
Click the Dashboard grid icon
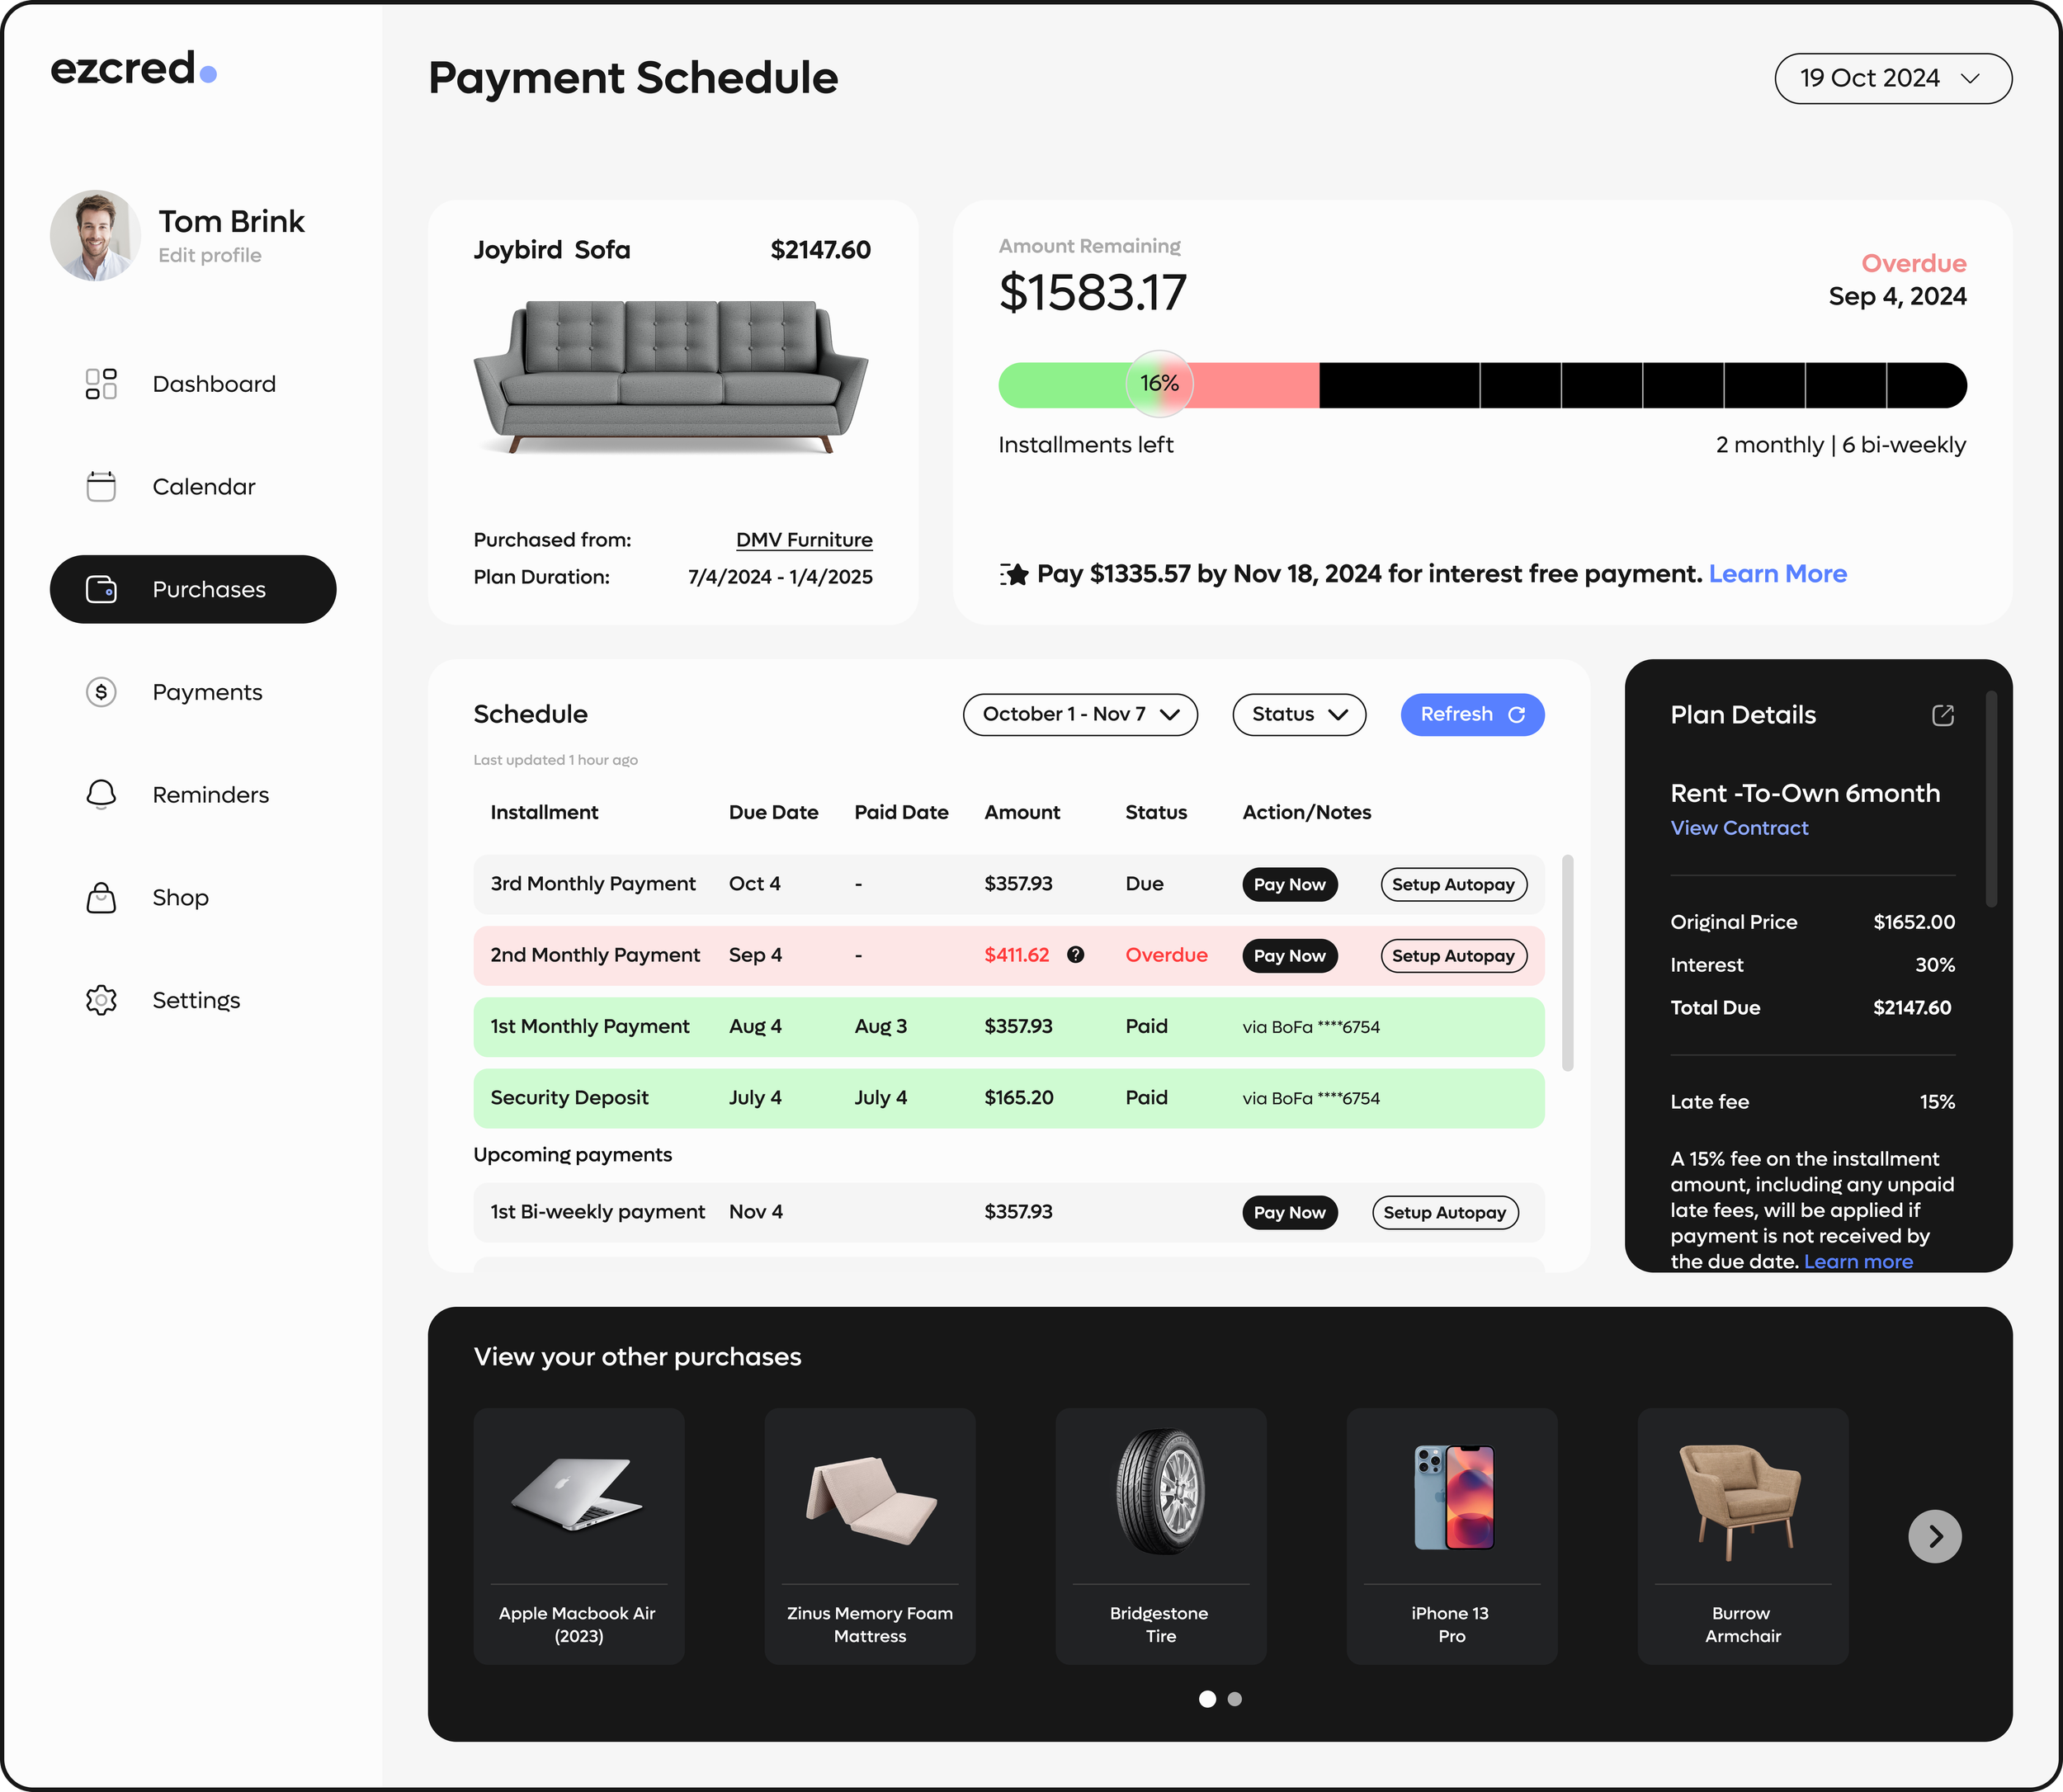pos(101,384)
